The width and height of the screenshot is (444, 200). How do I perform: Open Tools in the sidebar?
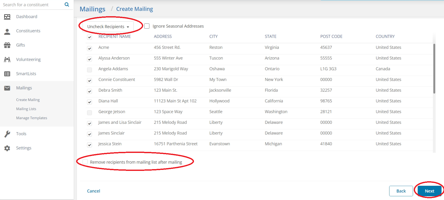pos(21,133)
